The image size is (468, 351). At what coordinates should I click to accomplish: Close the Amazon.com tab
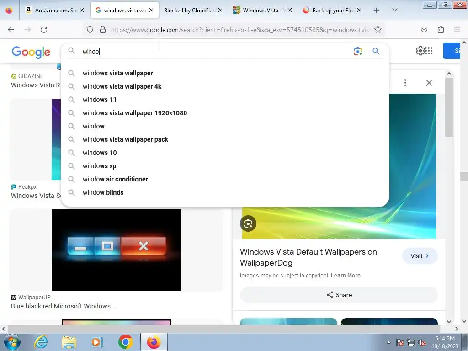pyautogui.click(x=82, y=11)
